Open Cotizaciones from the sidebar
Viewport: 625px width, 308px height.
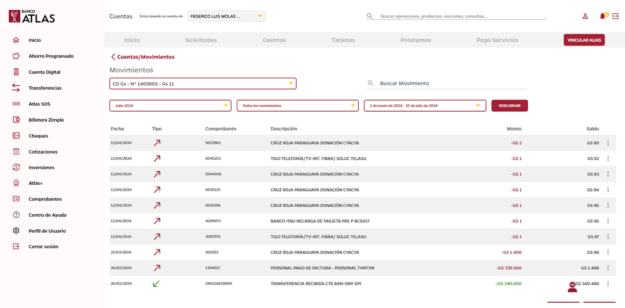43,152
